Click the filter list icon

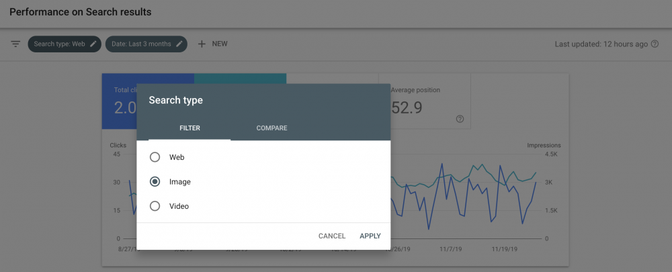click(15, 44)
